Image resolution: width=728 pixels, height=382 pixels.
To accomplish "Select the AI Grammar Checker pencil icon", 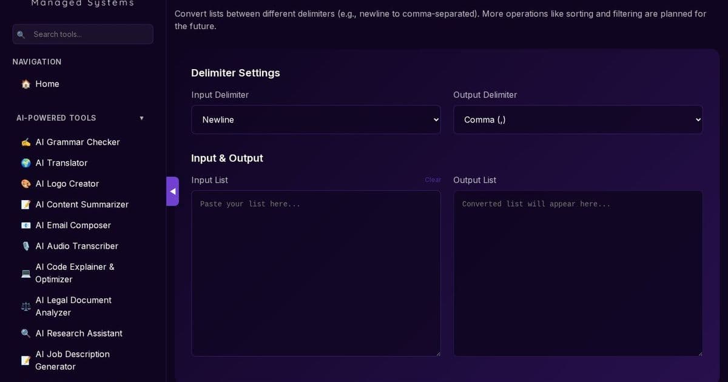I will pyautogui.click(x=25, y=142).
